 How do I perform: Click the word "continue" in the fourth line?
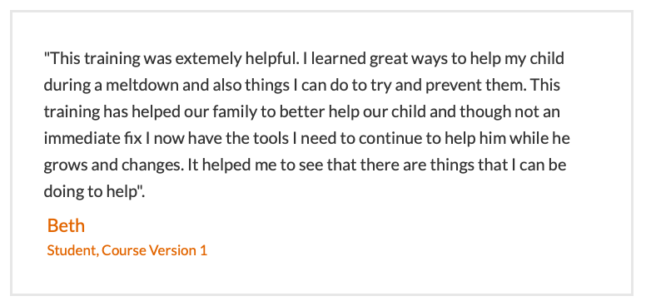(x=391, y=139)
